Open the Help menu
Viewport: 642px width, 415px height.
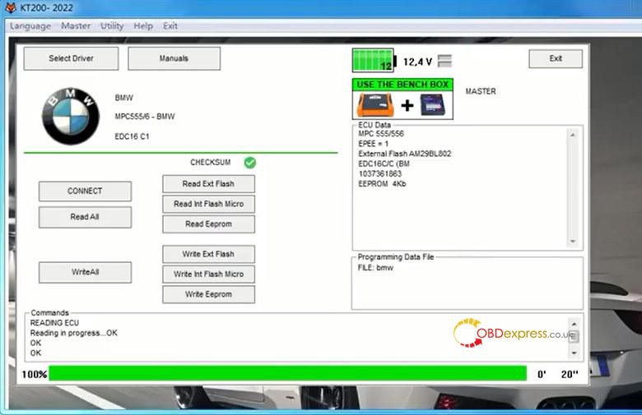[x=143, y=25]
